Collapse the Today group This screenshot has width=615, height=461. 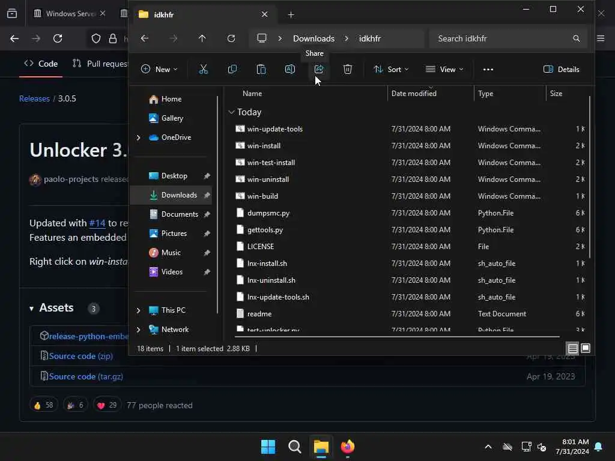pyautogui.click(x=231, y=112)
